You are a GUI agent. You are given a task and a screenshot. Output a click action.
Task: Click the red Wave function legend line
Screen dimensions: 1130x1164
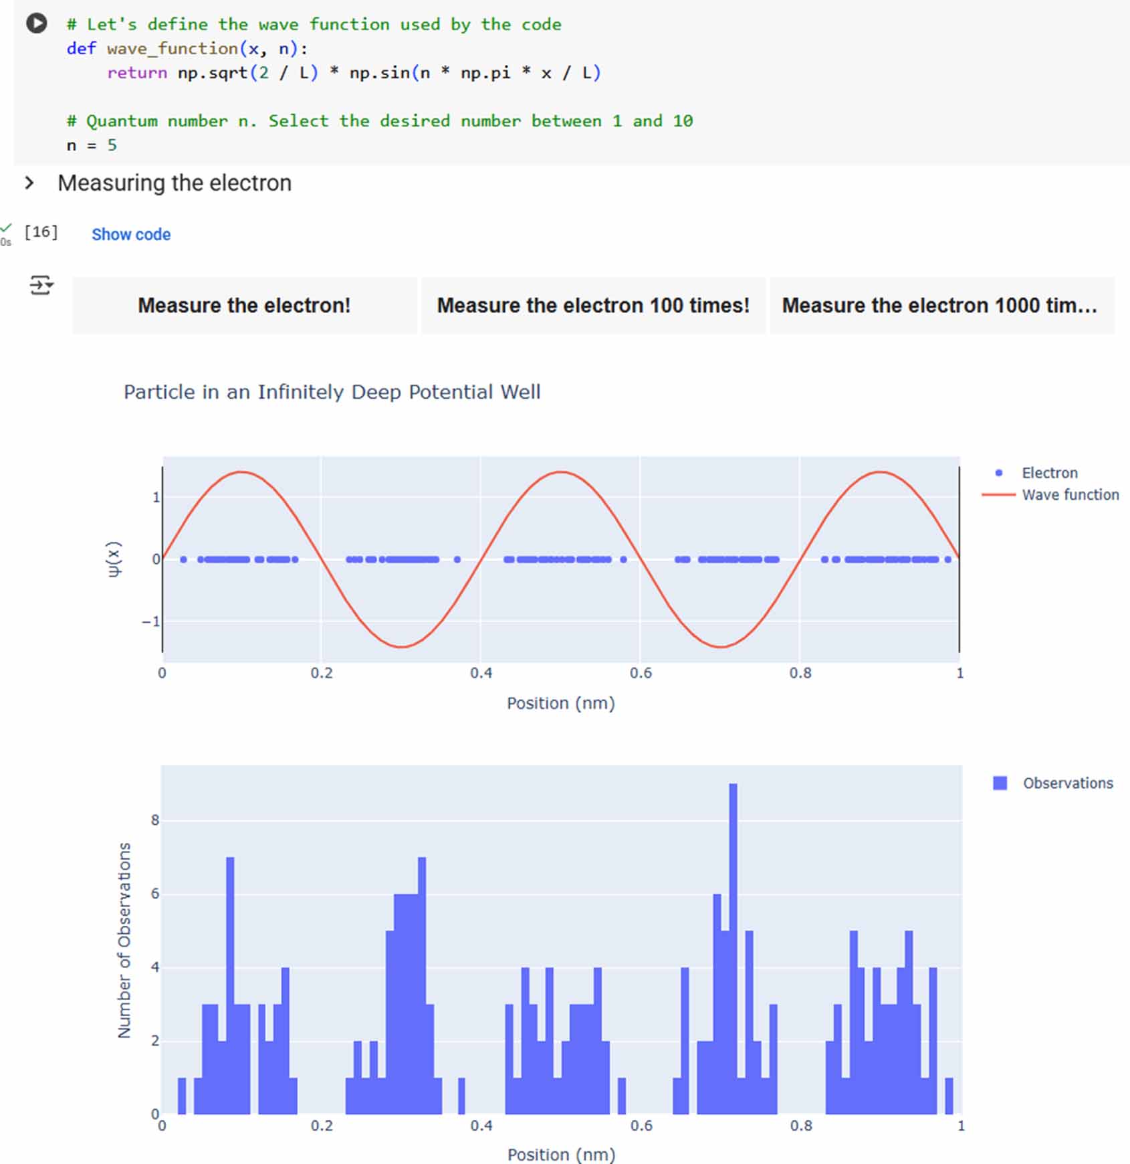[998, 495]
